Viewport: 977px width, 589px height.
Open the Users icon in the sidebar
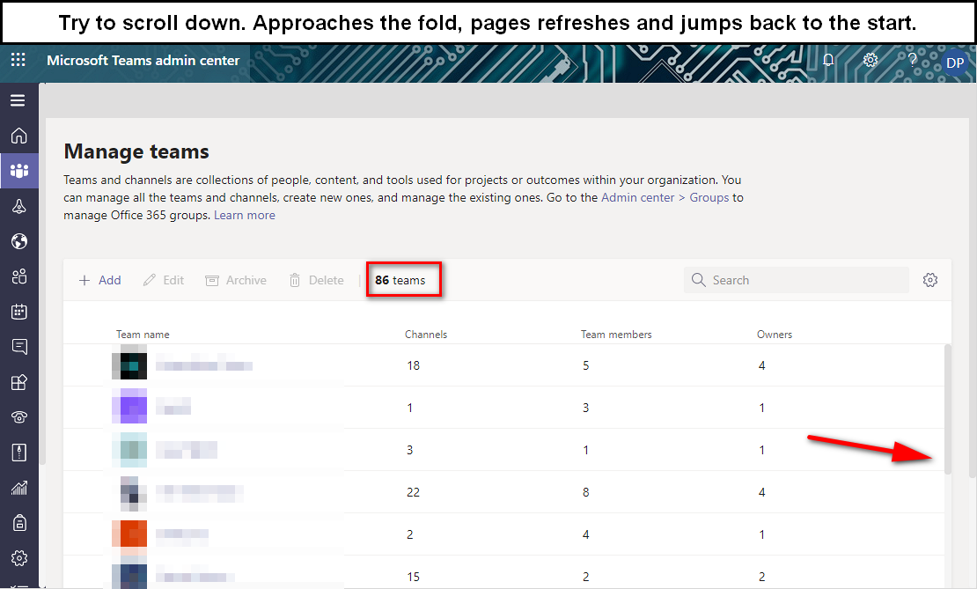click(x=19, y=276)
